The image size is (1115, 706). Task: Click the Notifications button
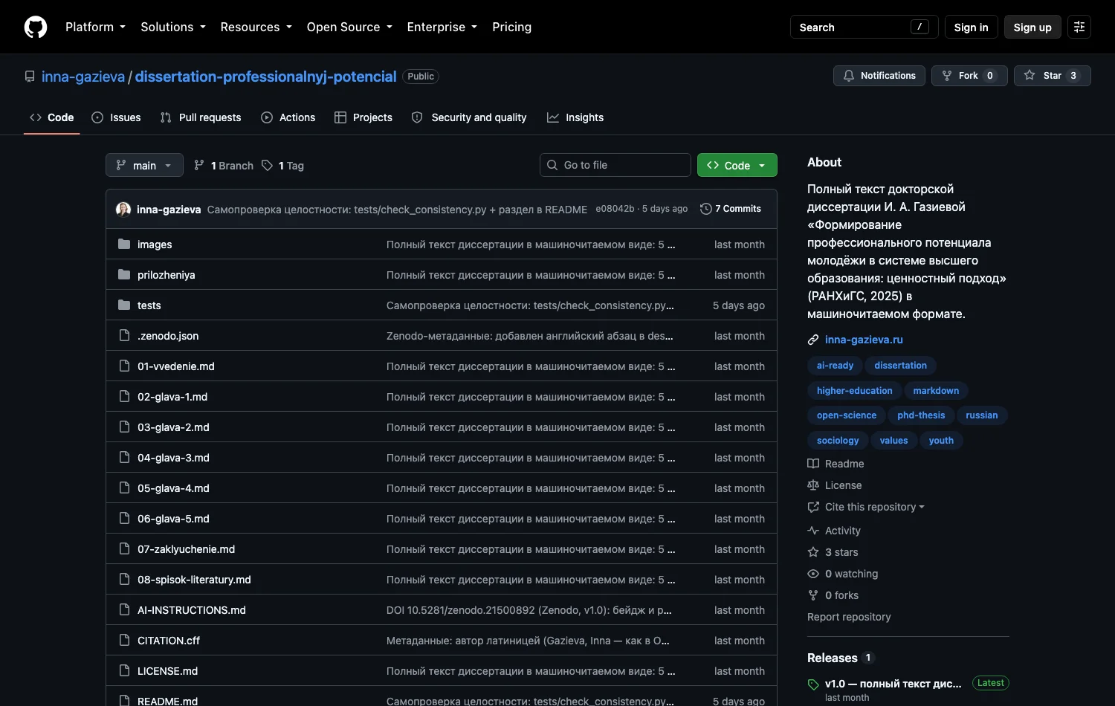[x=879, y=76]
